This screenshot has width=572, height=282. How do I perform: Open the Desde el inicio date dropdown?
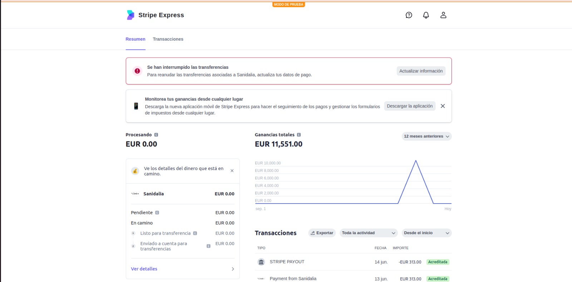(426, 233)
